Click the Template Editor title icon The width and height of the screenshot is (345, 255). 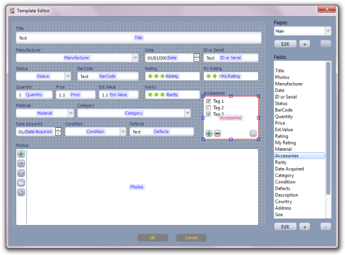12,10
